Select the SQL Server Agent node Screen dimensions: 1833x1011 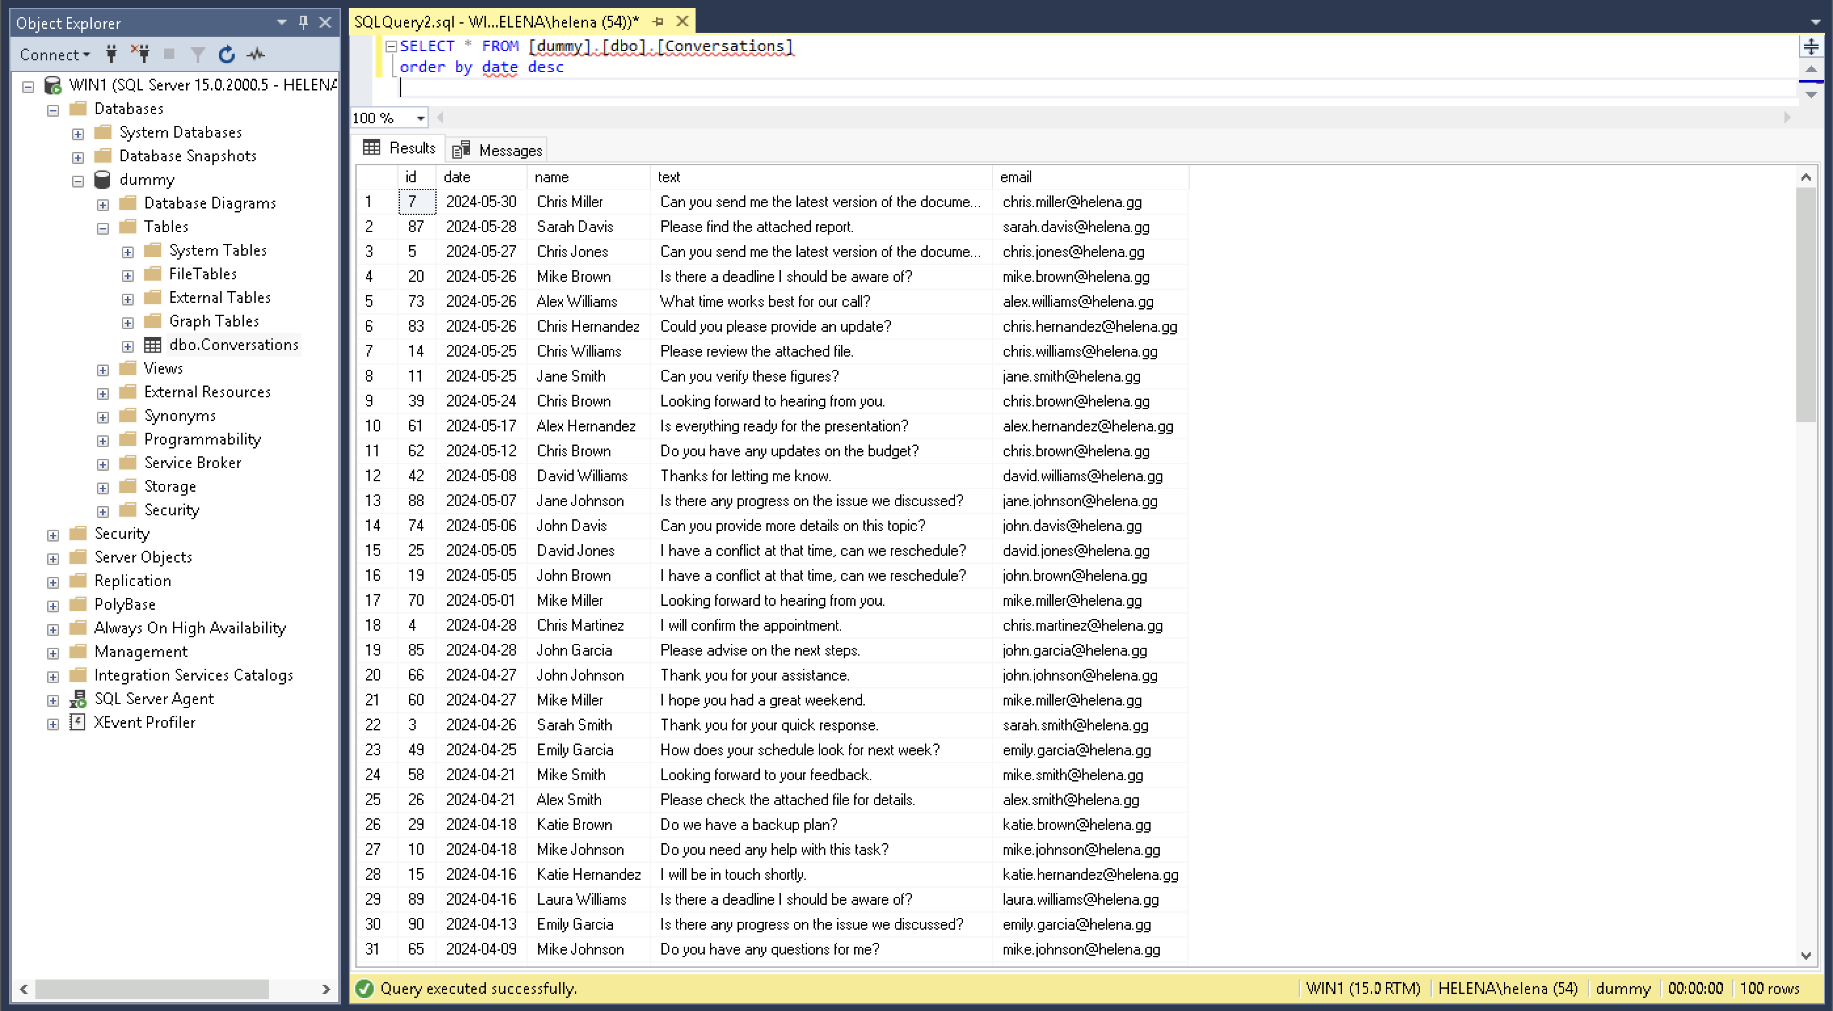click(x=153, y=700)
